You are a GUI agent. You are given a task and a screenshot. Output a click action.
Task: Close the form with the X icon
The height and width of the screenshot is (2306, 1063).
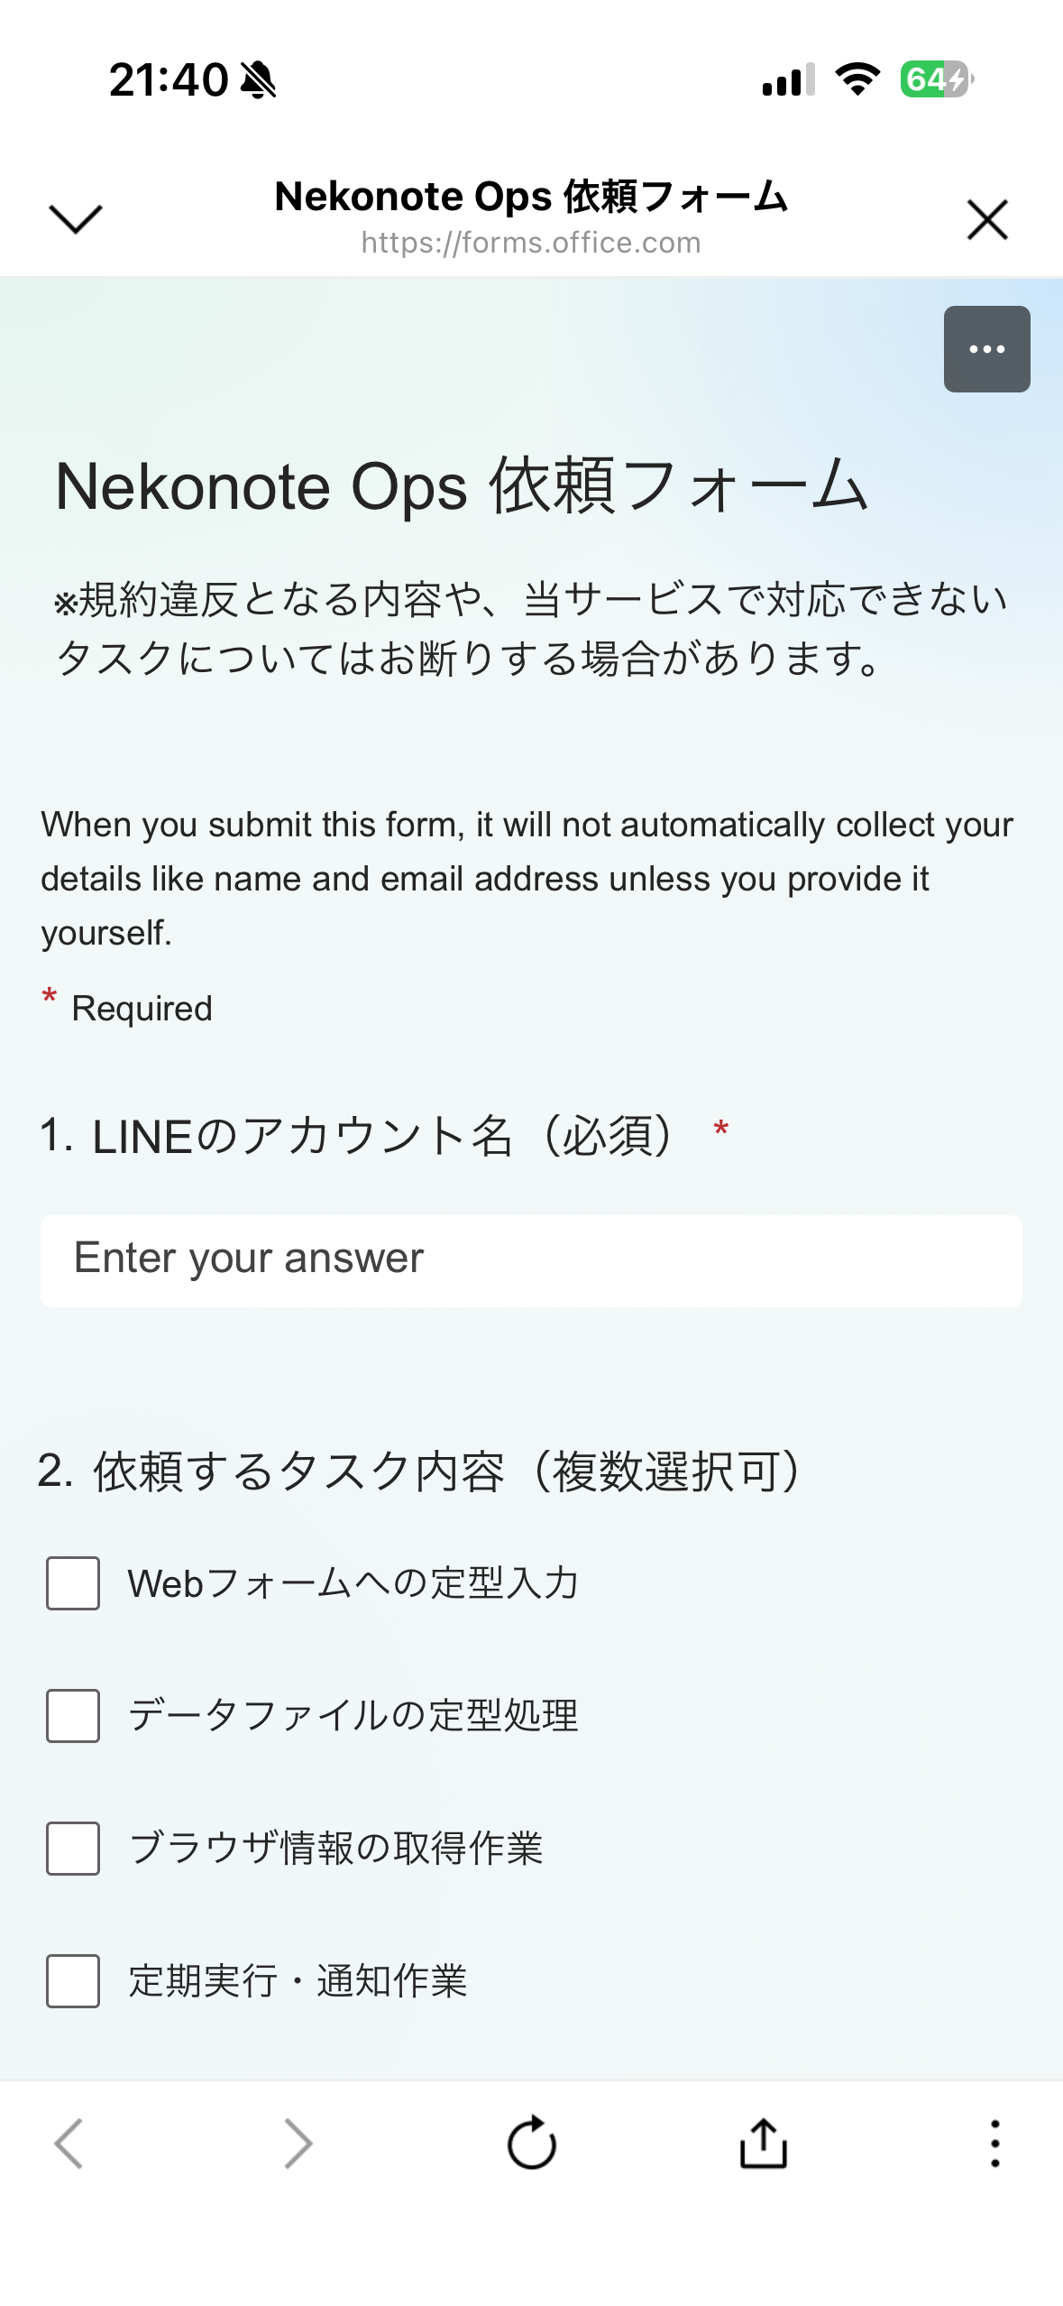coord(986,219)
